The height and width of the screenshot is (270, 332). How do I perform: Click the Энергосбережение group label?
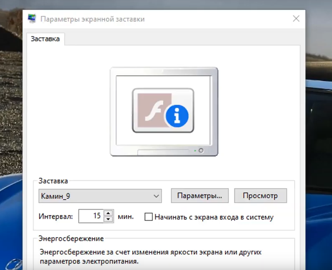pos(71,238)
